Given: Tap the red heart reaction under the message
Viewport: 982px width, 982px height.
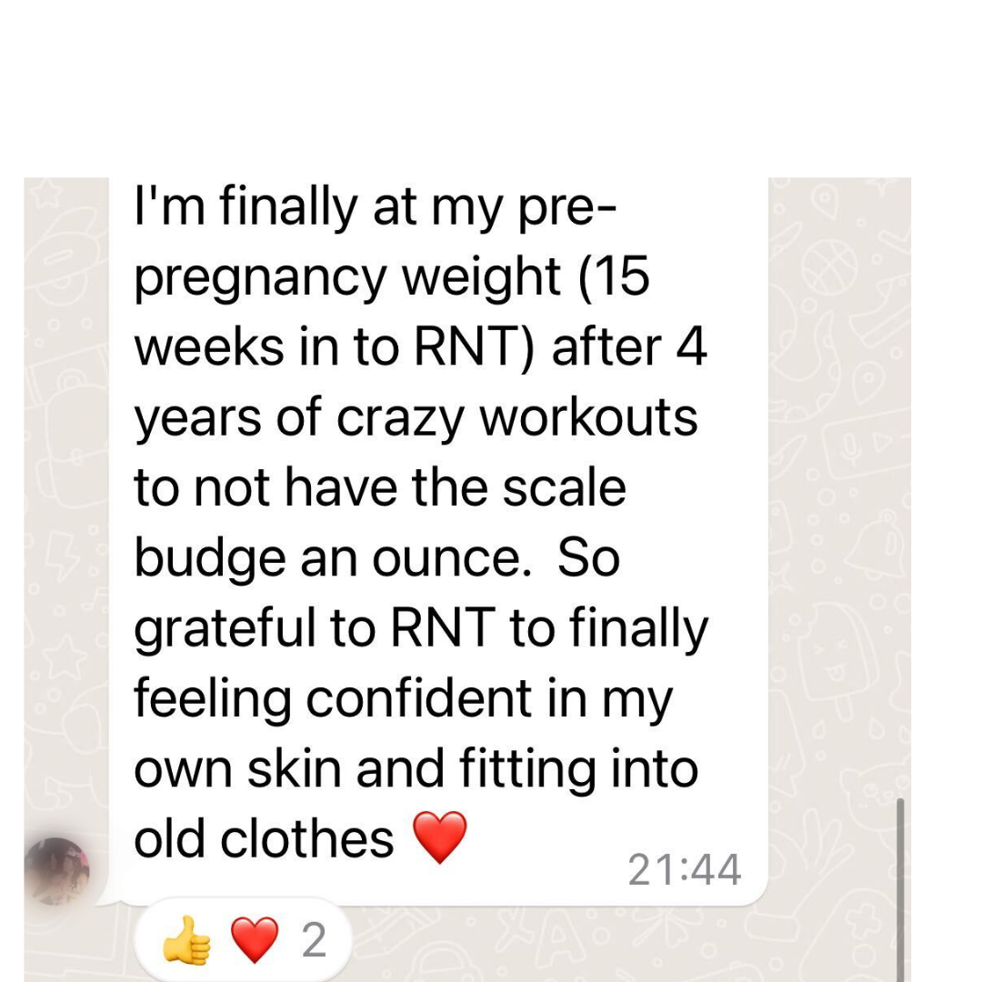Looking at the screenshot, I should (x=255, y=942).
